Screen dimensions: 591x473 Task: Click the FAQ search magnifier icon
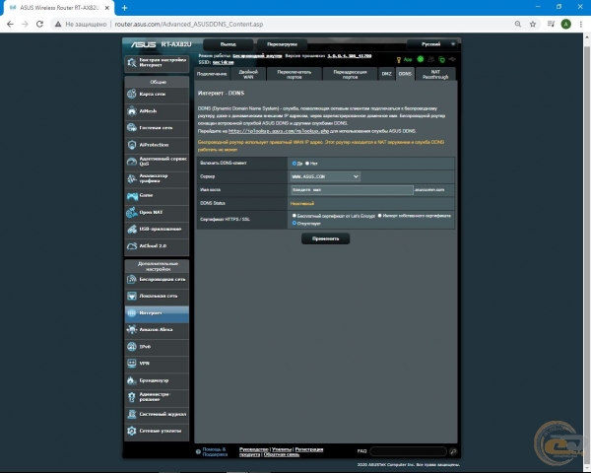[x=453, y=451]
